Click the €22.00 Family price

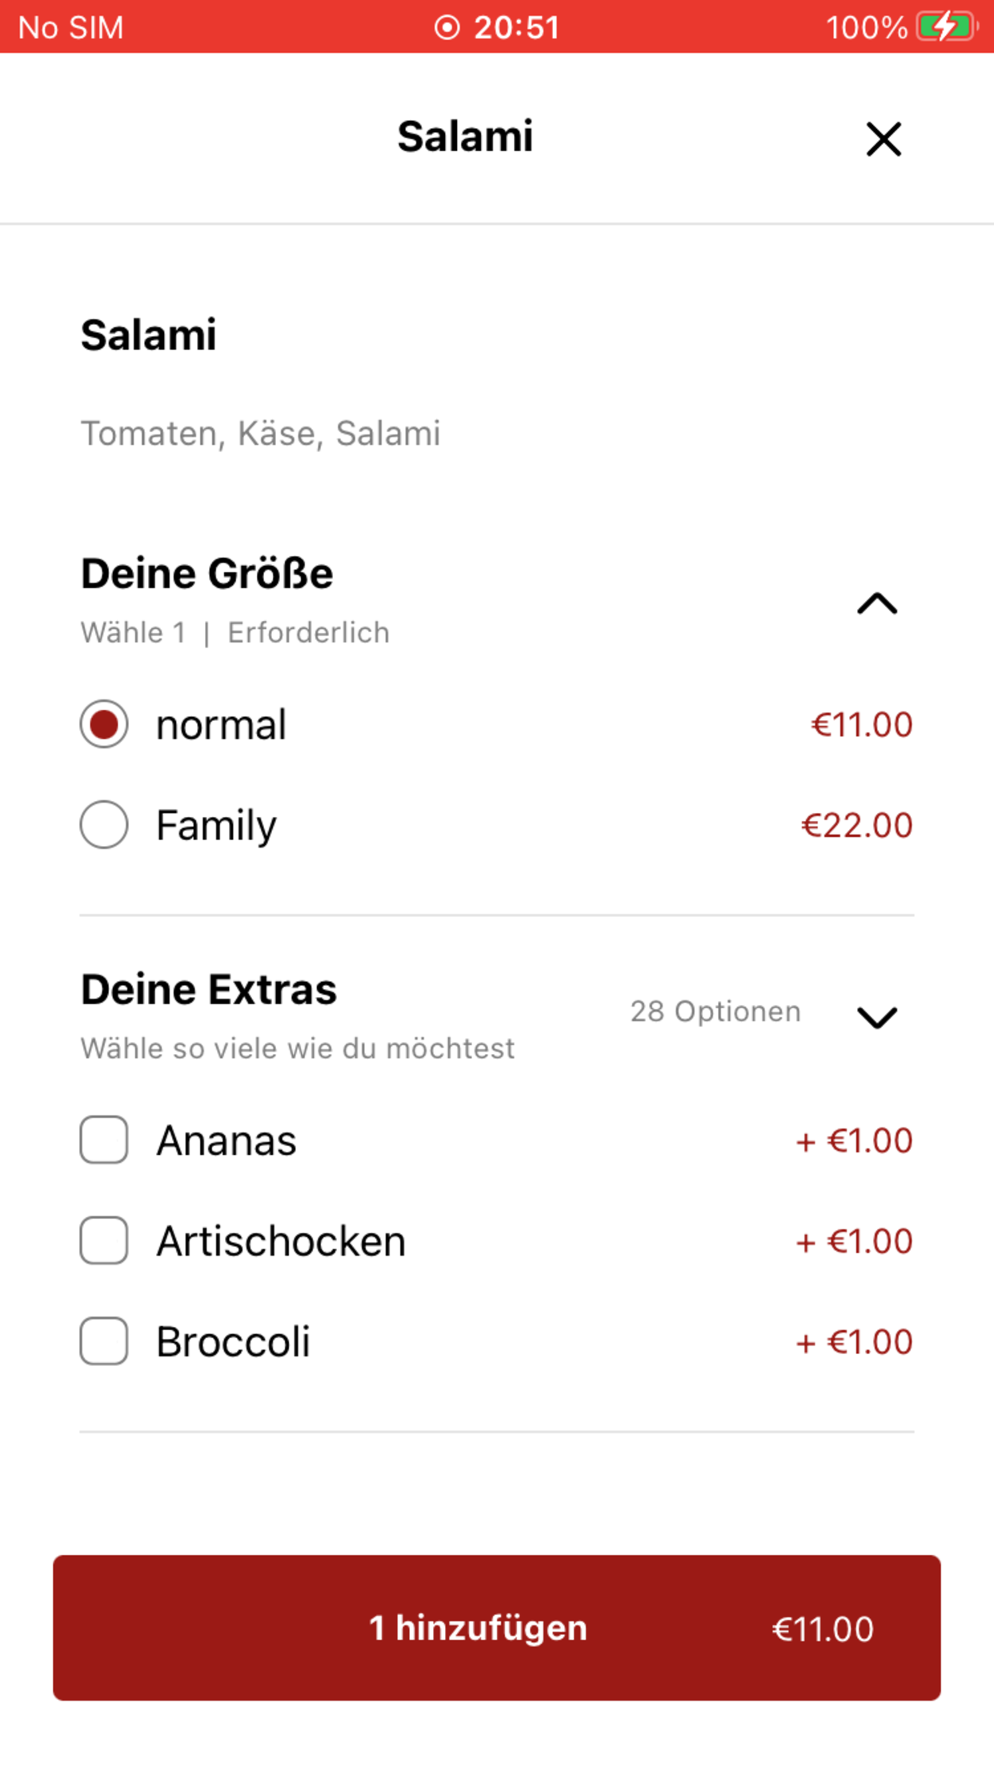pyautogui.click(x=856, y=825)
